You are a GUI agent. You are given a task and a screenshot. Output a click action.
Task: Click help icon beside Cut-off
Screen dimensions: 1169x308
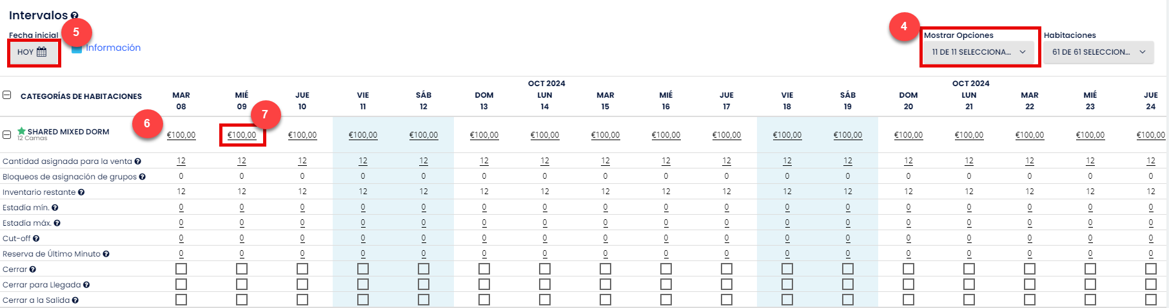[x=36, y=239]
